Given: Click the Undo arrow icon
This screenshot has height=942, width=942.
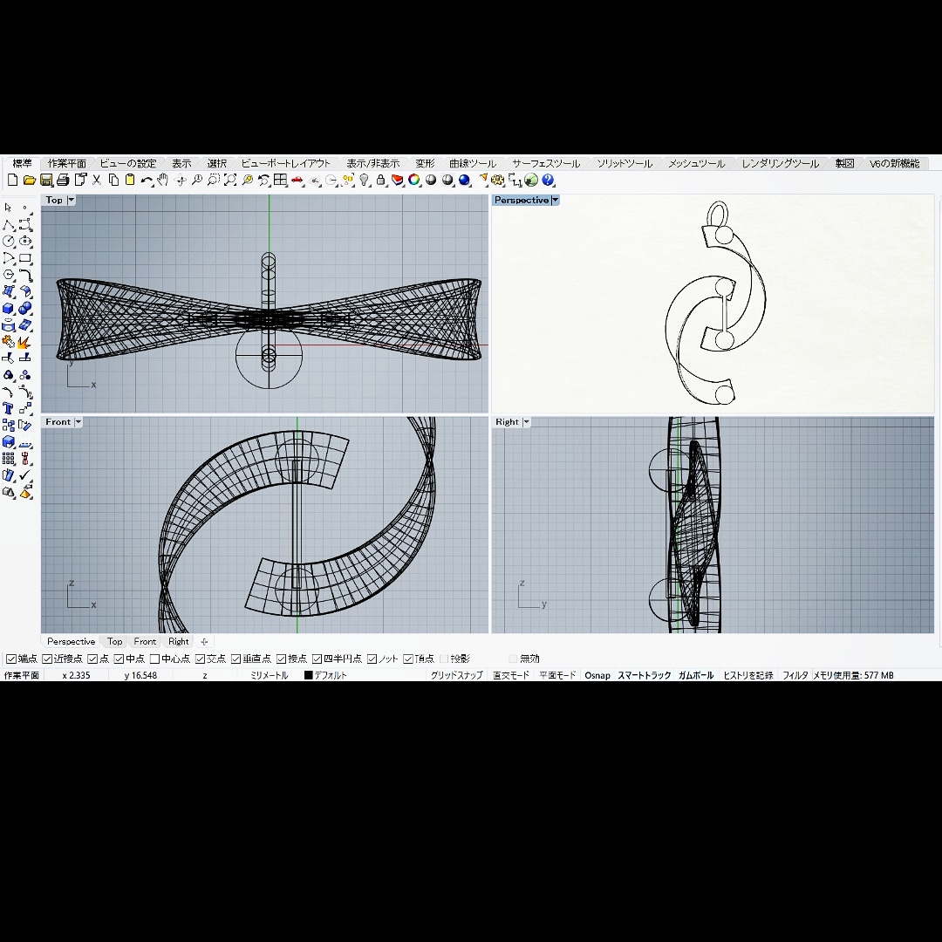Looking at the screenshot, I should [x=147, y=181].
